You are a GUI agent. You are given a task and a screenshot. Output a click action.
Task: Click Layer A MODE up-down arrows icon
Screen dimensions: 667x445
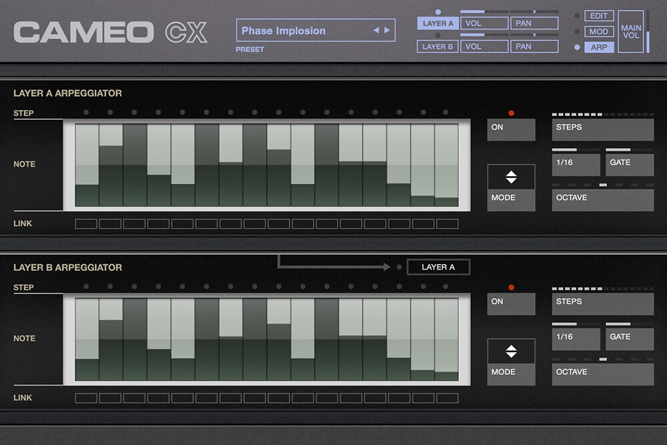click(x=511, y=177)
